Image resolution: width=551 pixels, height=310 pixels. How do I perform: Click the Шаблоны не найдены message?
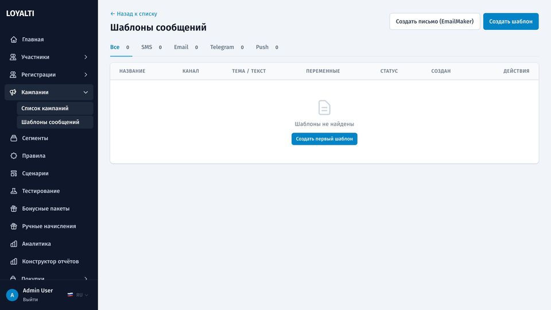click(x=324, y=124)
